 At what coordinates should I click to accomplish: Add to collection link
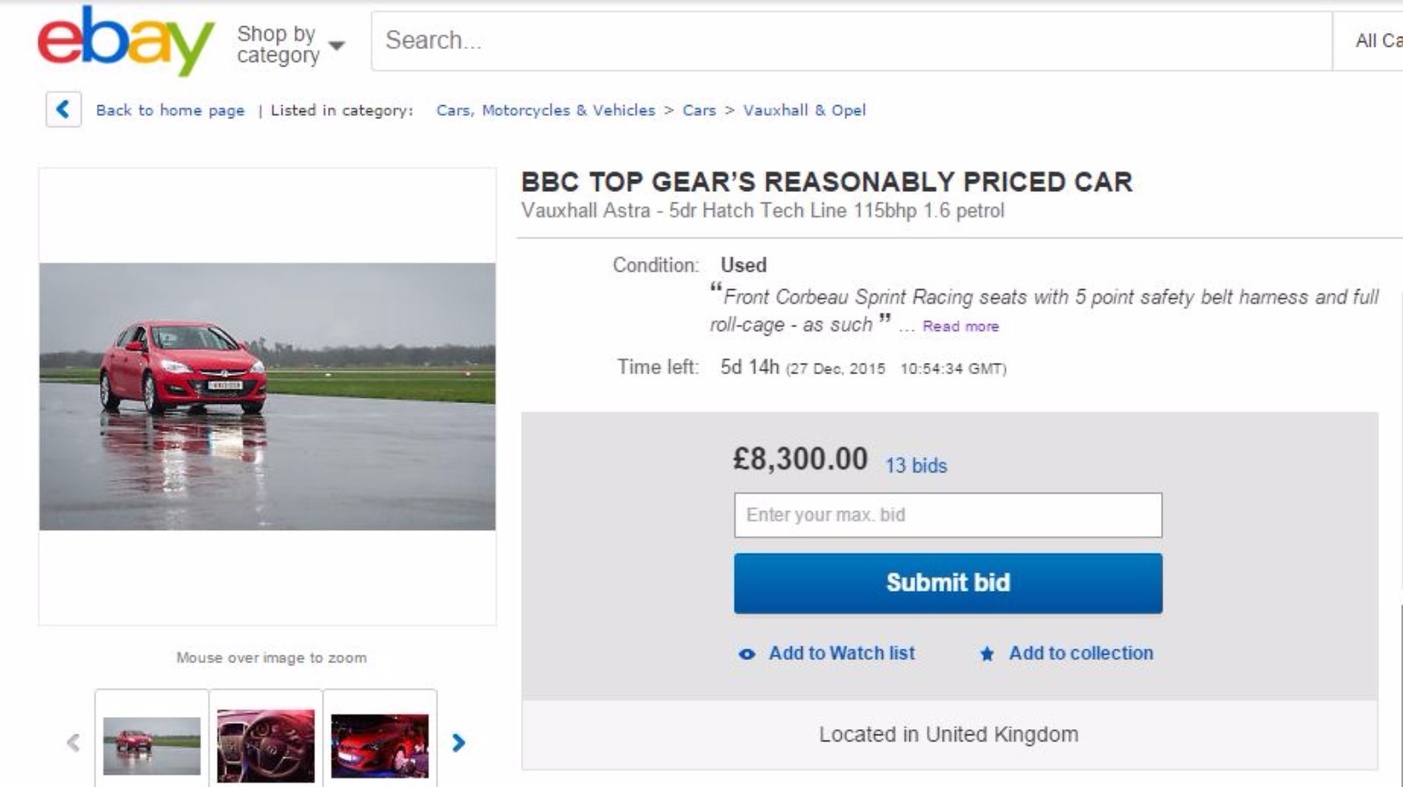point(1080,653)
